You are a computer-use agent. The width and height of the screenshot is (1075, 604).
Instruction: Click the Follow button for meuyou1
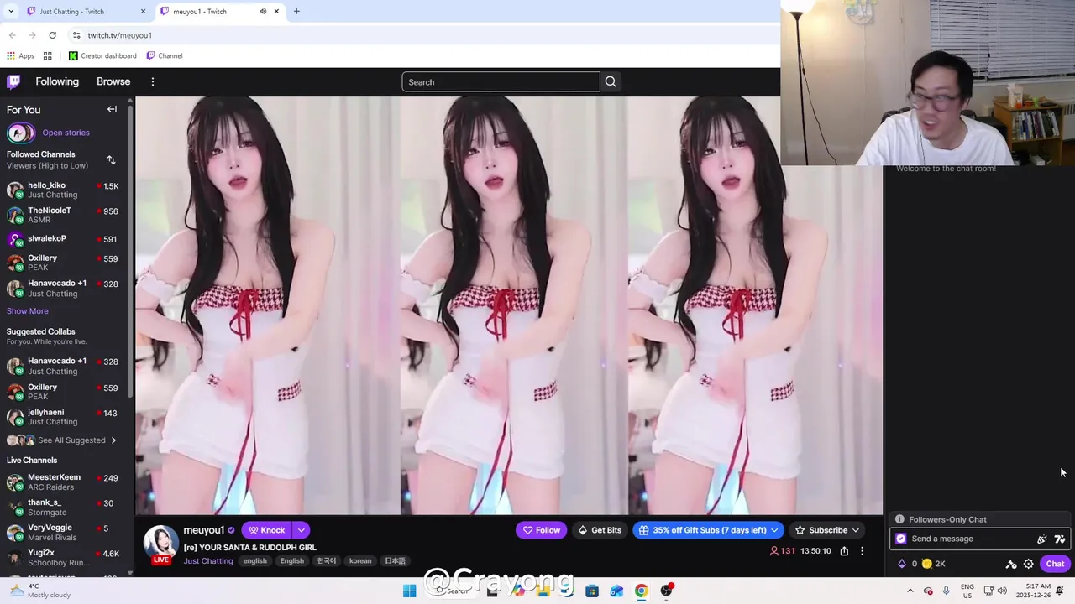point(542,530)
